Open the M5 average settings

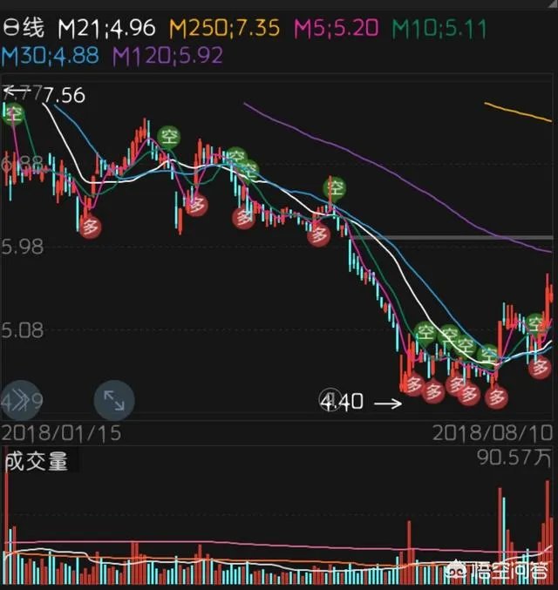click(336, 28)
